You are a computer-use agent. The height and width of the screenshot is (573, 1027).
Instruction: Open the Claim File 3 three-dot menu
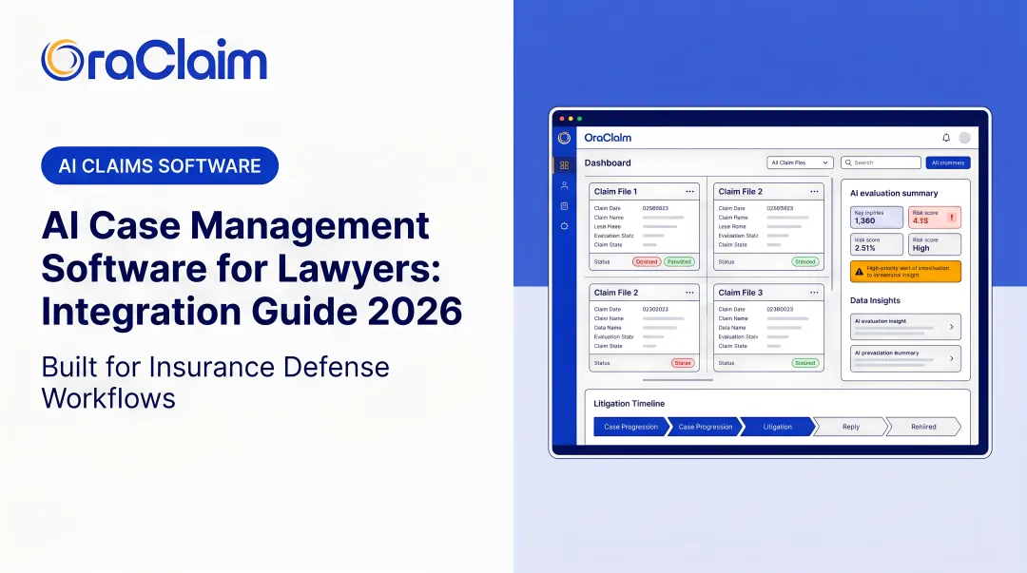coord(814,293)
